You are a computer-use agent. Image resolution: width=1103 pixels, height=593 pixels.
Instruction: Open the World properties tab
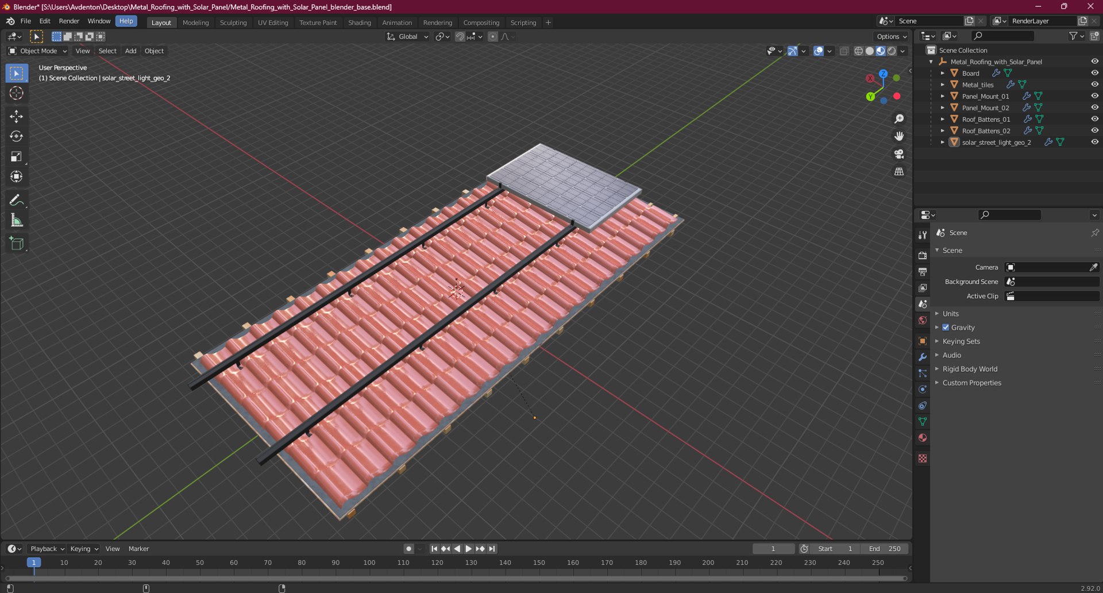click(923, 321)
